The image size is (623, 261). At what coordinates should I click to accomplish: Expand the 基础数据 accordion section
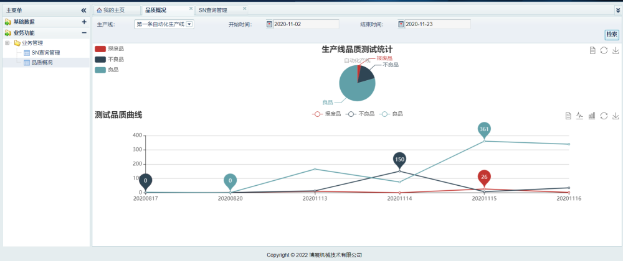click(84, 22)
